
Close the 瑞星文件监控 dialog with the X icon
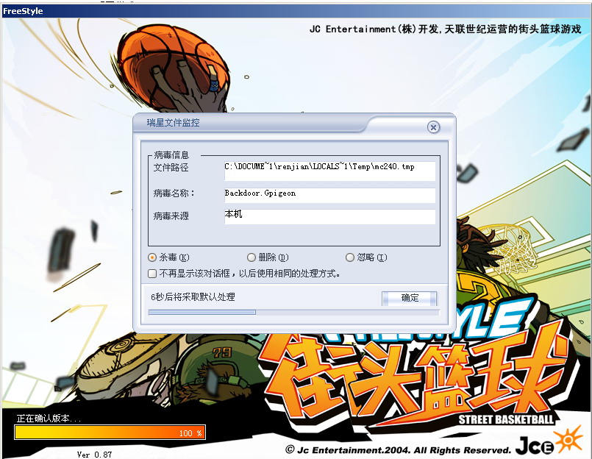pyautogui.click(x=433, y=127)
